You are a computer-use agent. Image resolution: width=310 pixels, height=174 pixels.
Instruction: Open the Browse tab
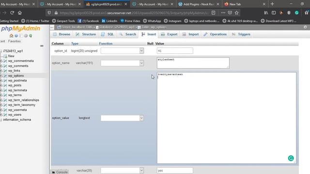tap(62, 34)
